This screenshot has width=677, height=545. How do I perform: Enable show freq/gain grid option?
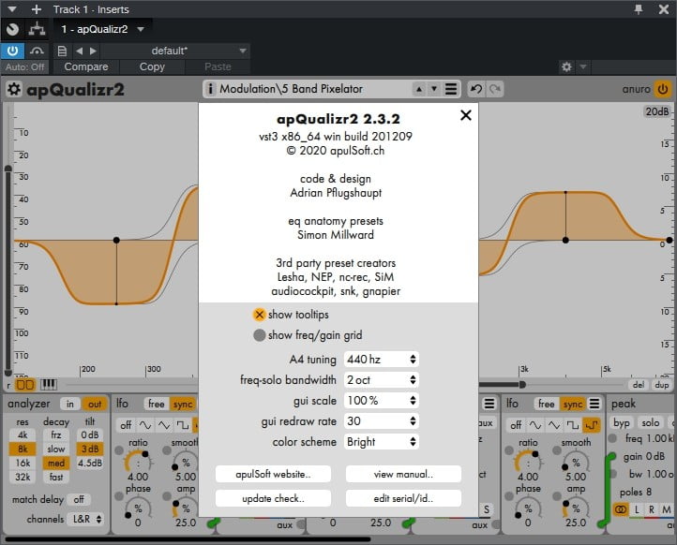tap(308, 335)
